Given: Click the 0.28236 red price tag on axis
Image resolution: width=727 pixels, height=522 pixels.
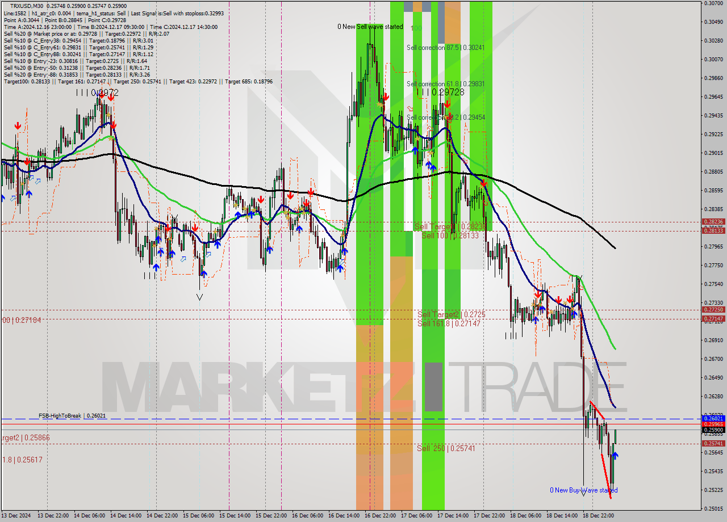Looking at the screenshot, I should 713,222.
